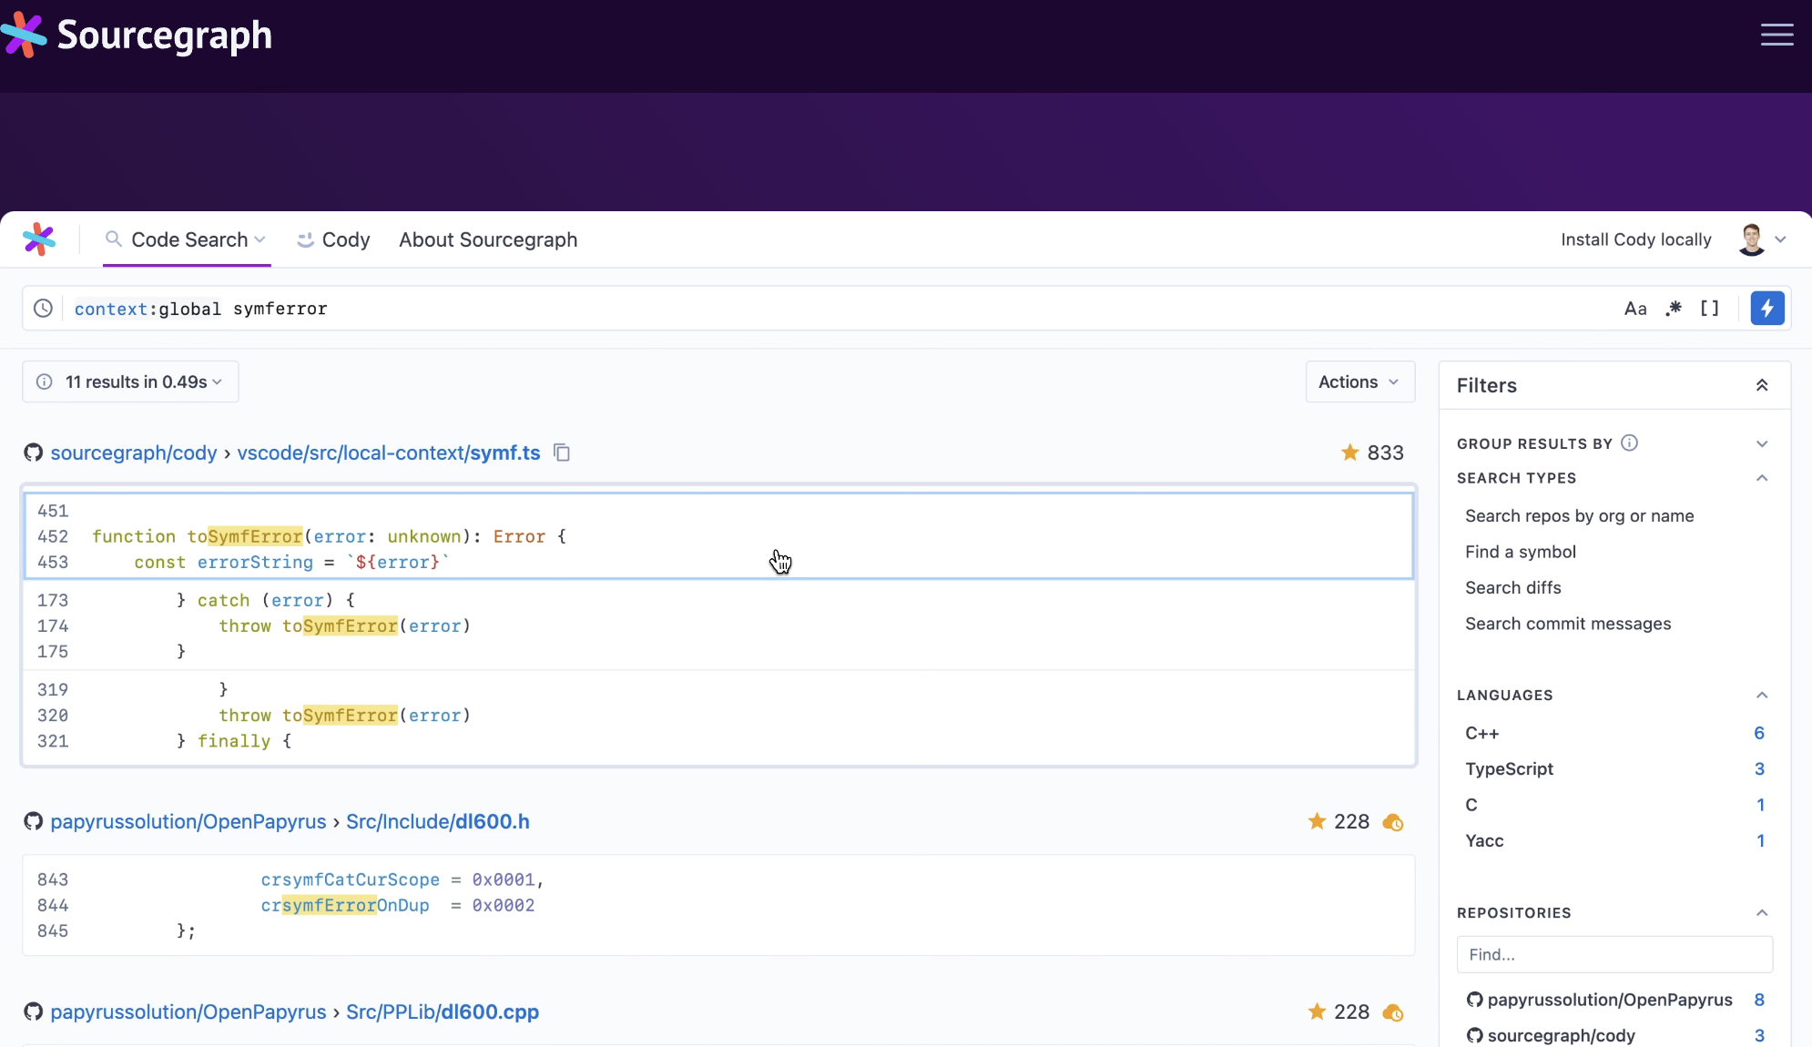
Task: Expand 11 results in 0.49s dropdown
Action: click(130, 381)
